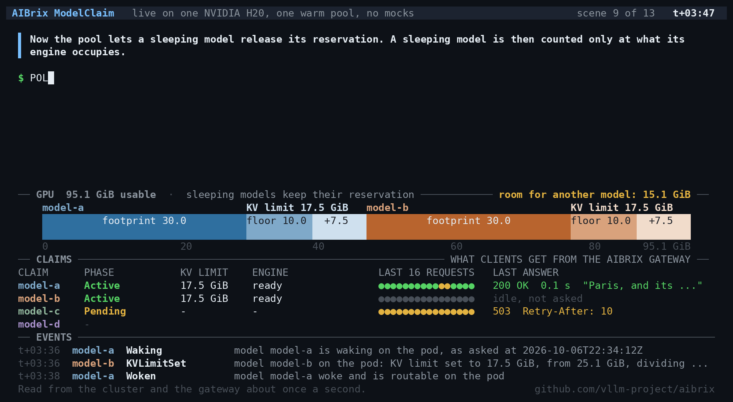Click the 'Woken' event for model-a

click(x=141, y=376)
